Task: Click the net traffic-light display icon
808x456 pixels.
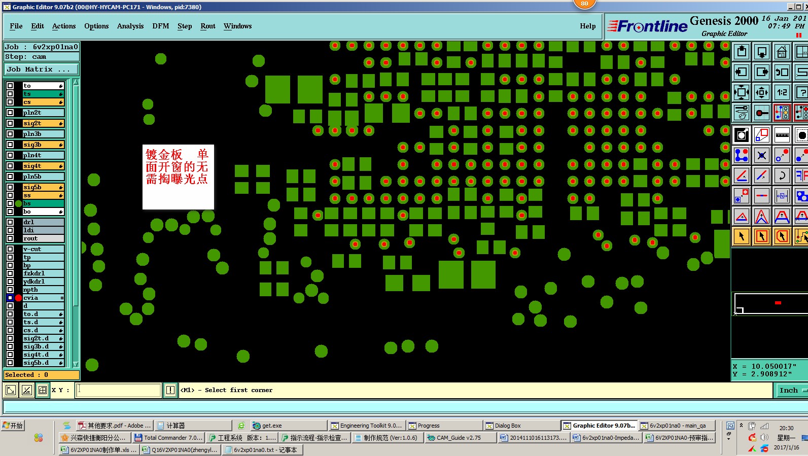Action: click(782, 113)
